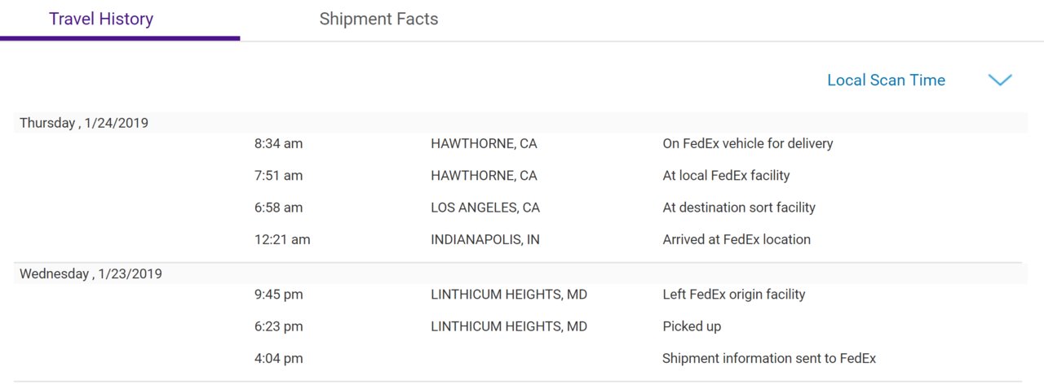This screenshot has height=389, width=1044.
Task: Open the Local Scan Time dropdown label
Action: [x=886, y=80]
